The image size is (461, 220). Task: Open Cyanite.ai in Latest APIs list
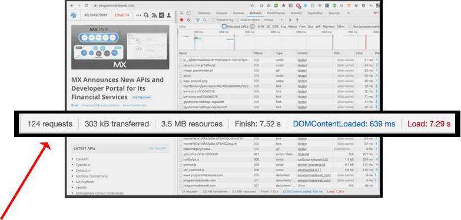tap(83, 165)
